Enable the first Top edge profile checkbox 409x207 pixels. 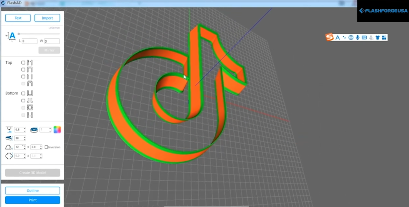(x=23, y=63)
